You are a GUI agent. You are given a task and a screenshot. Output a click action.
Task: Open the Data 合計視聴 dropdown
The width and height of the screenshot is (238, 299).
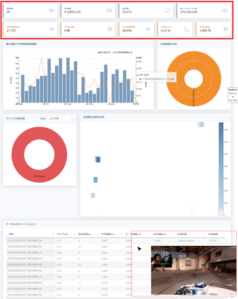61,119
